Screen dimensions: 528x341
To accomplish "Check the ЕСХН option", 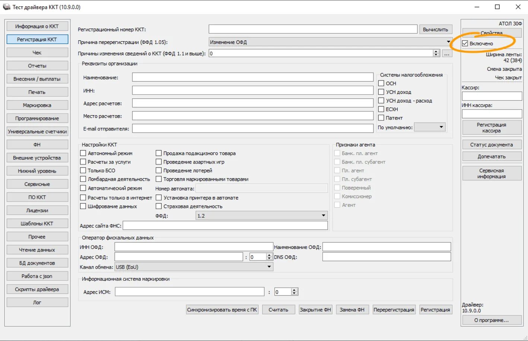I will pos(381,109).
